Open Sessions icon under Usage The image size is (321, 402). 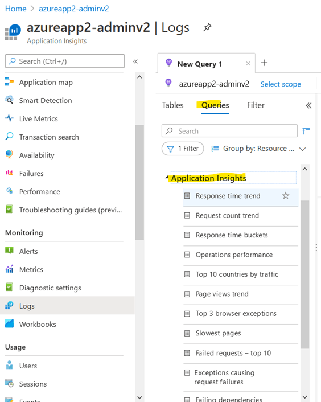tap(9, 383)
